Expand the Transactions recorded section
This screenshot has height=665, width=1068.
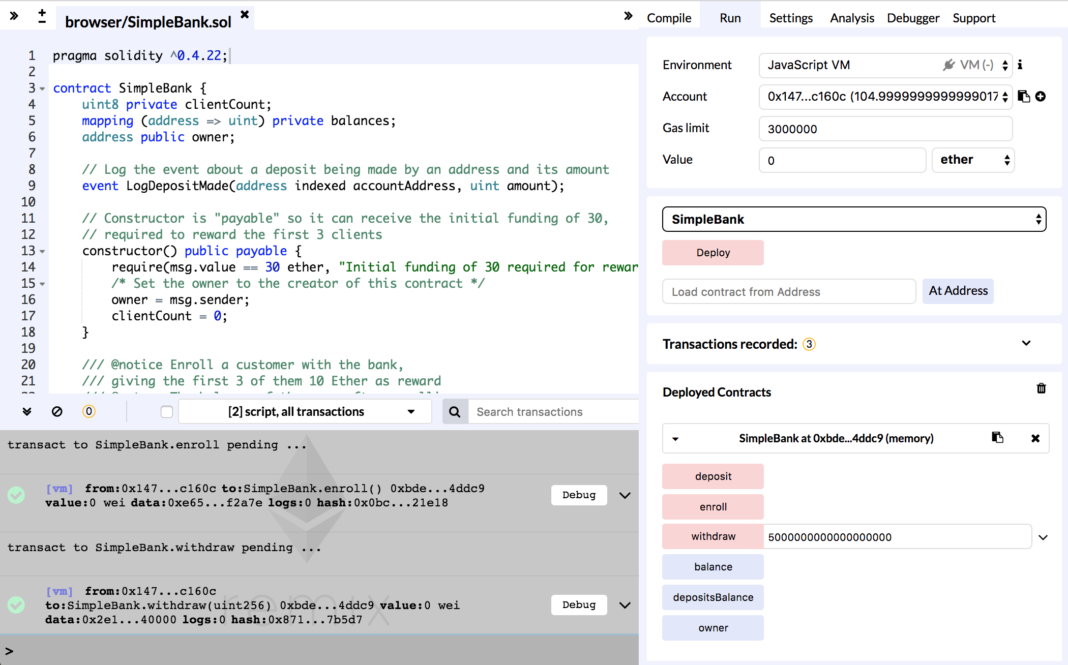(x=1026, y=344)
